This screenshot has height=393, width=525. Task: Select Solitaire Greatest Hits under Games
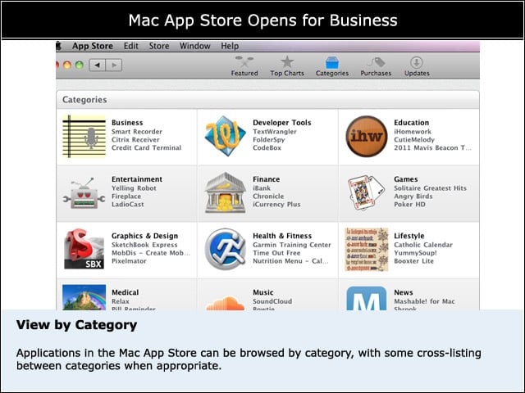(x=430, y=188)
